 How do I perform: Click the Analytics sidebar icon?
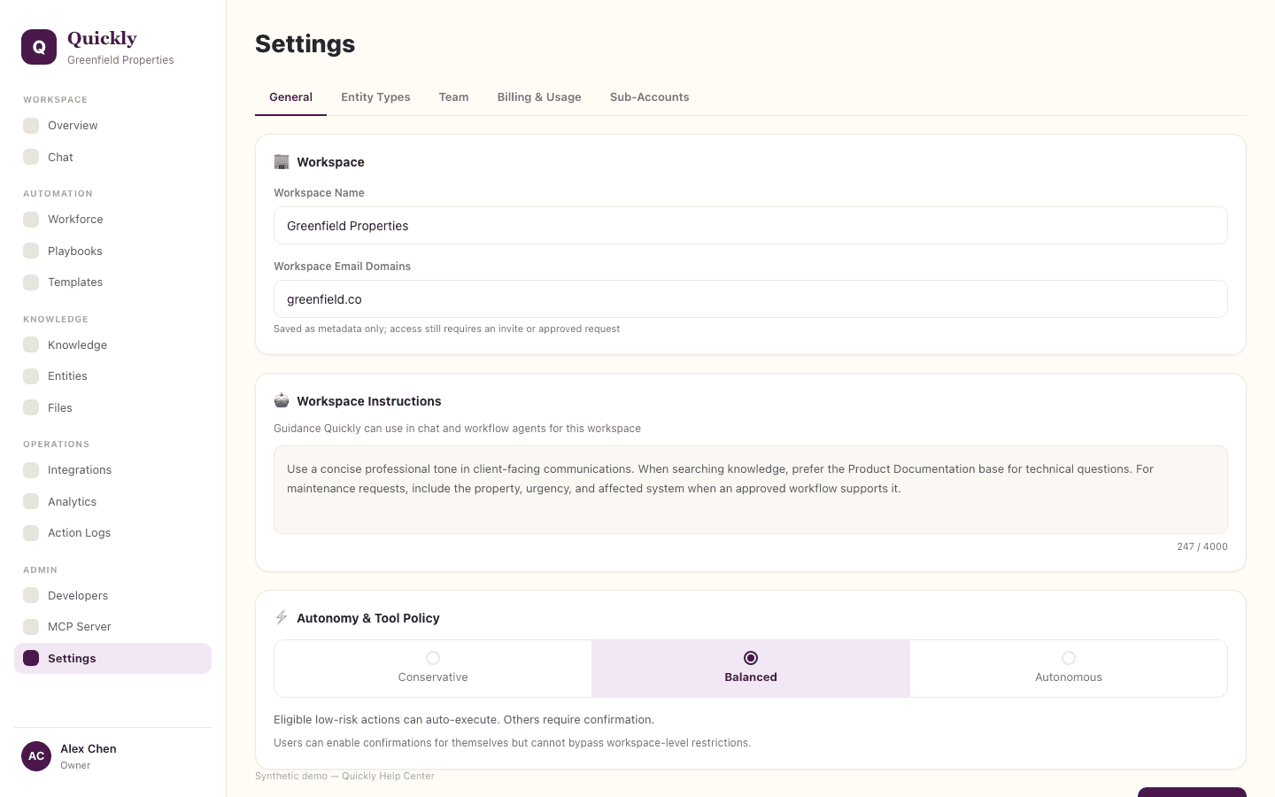click(x=31, y=501)
